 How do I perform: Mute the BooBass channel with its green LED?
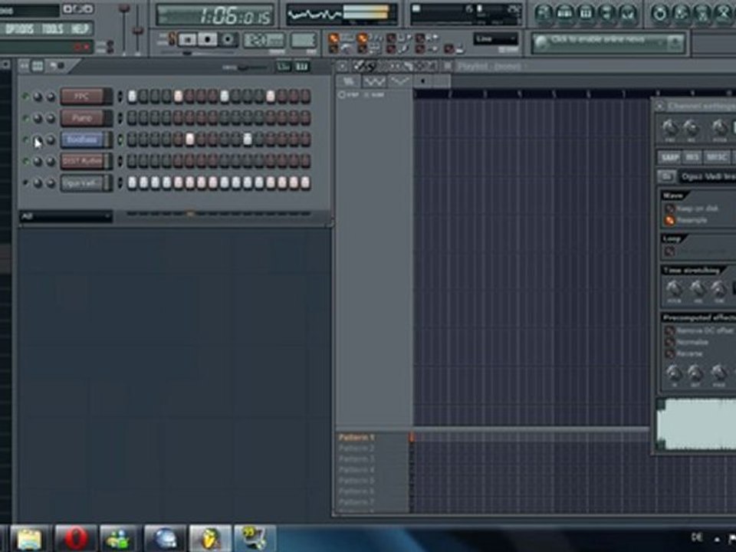click(25, 140)
